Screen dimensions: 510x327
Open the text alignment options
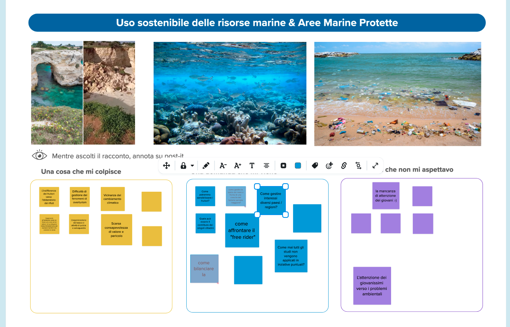click(x=266, y=166)
